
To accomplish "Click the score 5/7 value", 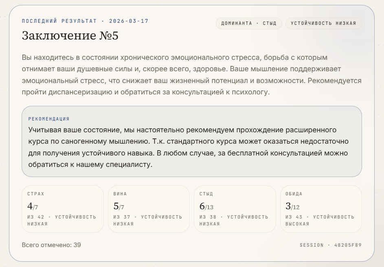I will (x=119, y=206).
